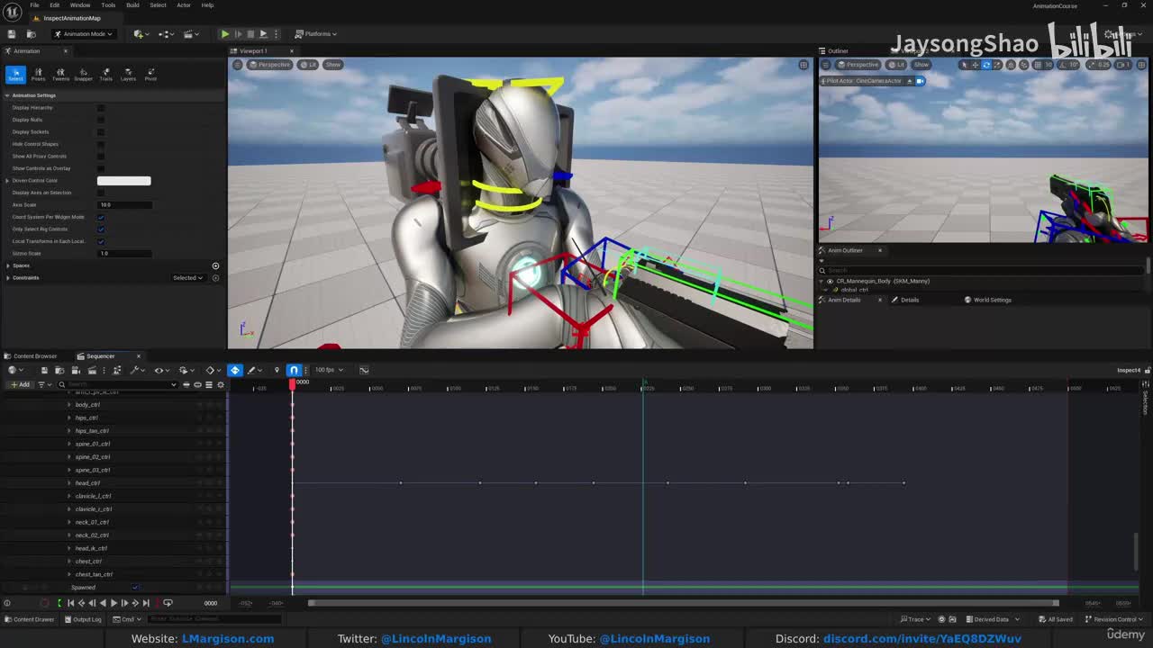This screenshot has height=648, width=1153.
Task: Click the Add track button in Sequencer
Action: tap(20, 385)
